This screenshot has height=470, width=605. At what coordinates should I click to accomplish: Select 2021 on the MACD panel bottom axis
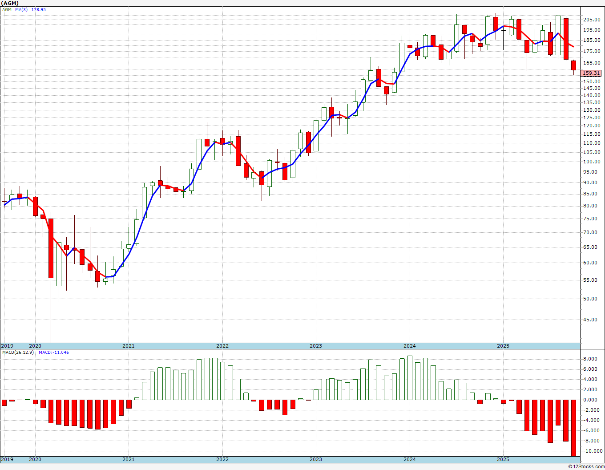tap(129, 459)
